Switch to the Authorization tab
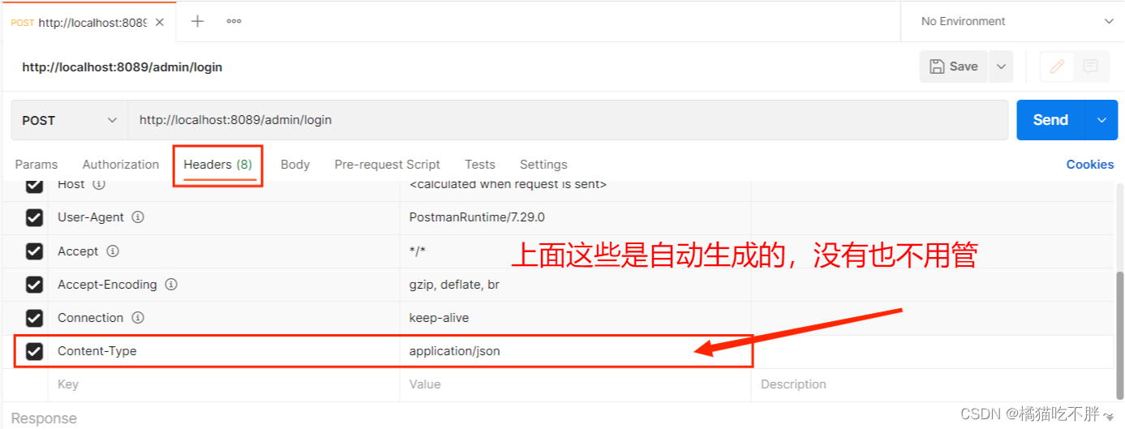1125x429 pixels. click(x=121, y=165)
